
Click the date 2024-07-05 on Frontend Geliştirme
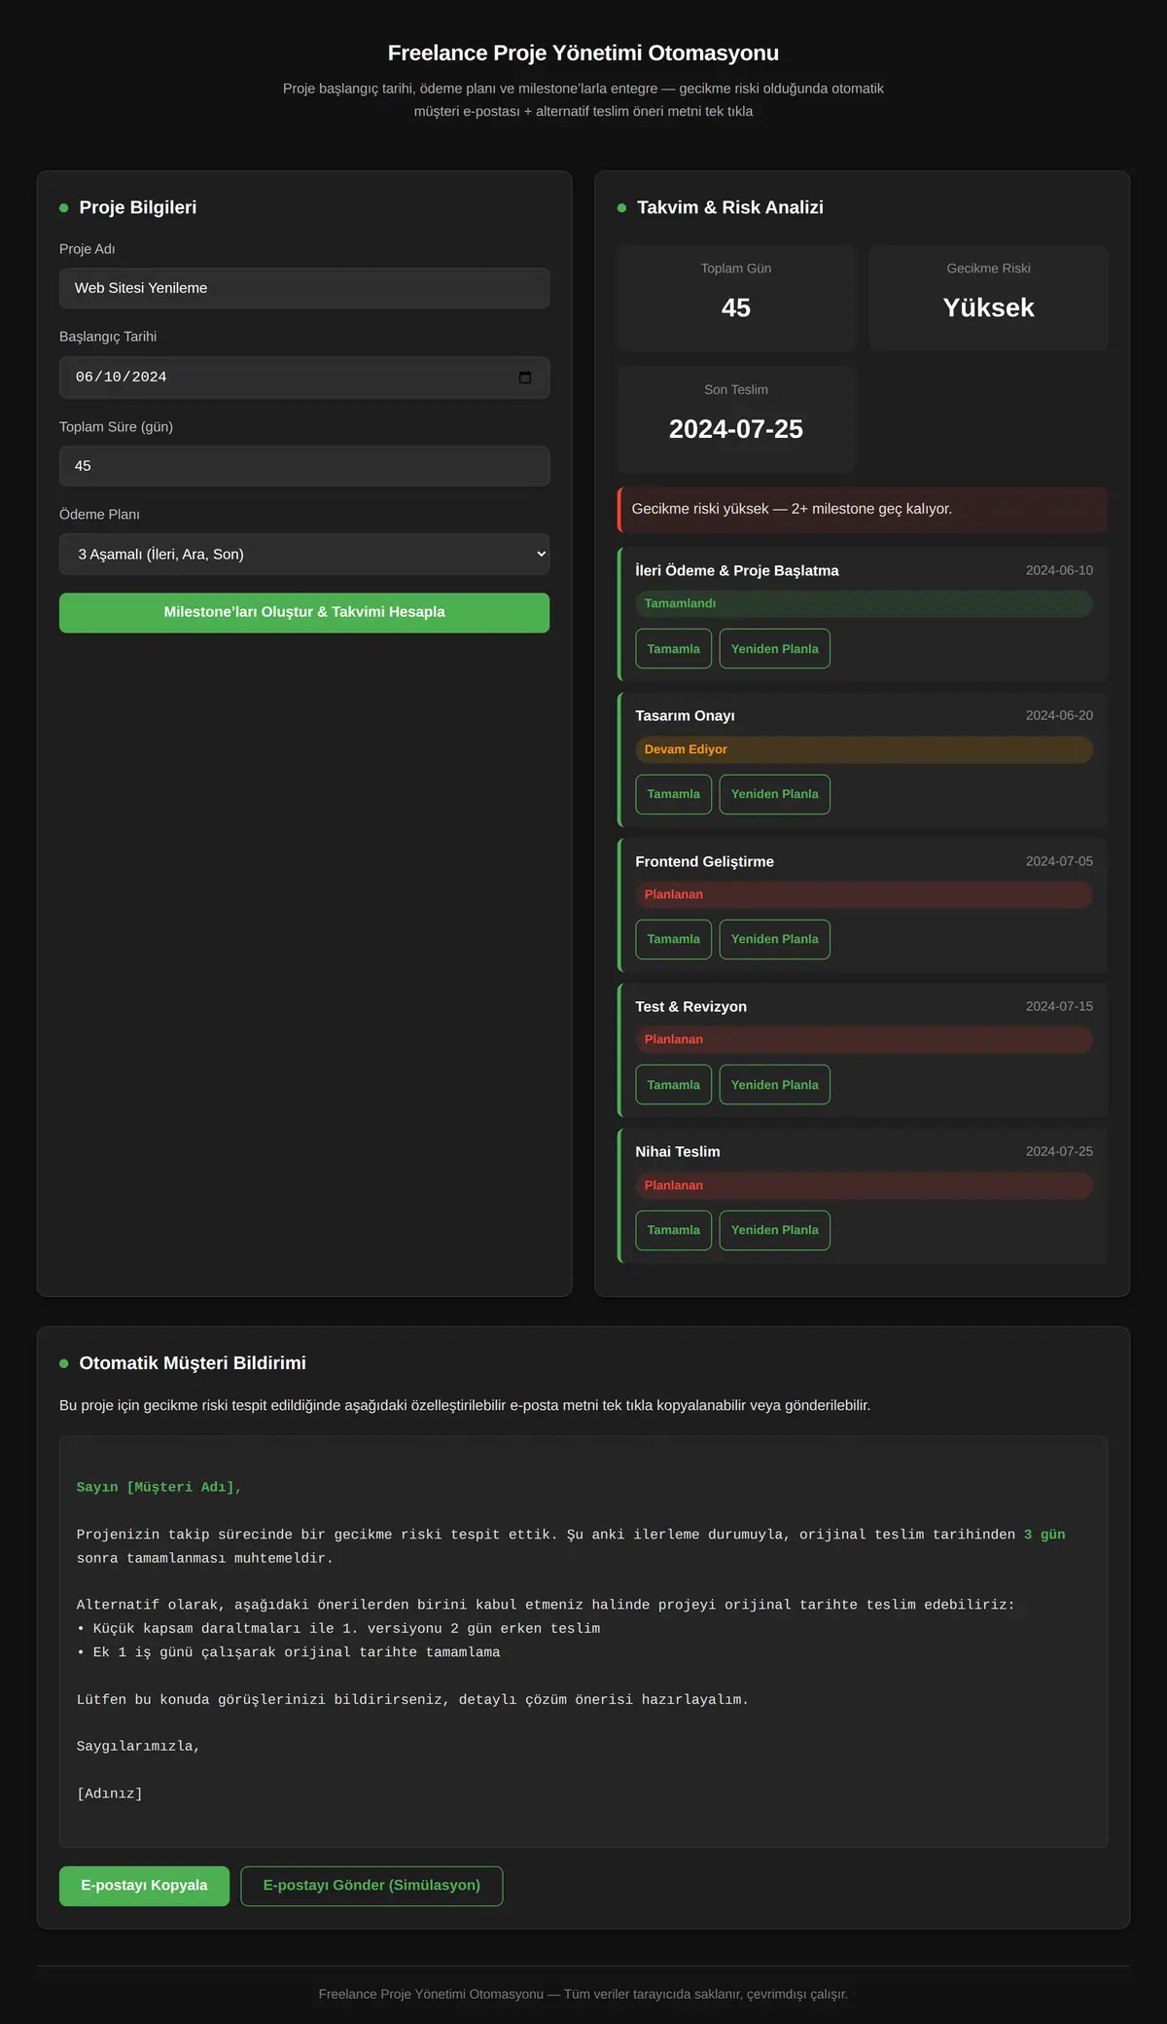(x=1059, y=861)
